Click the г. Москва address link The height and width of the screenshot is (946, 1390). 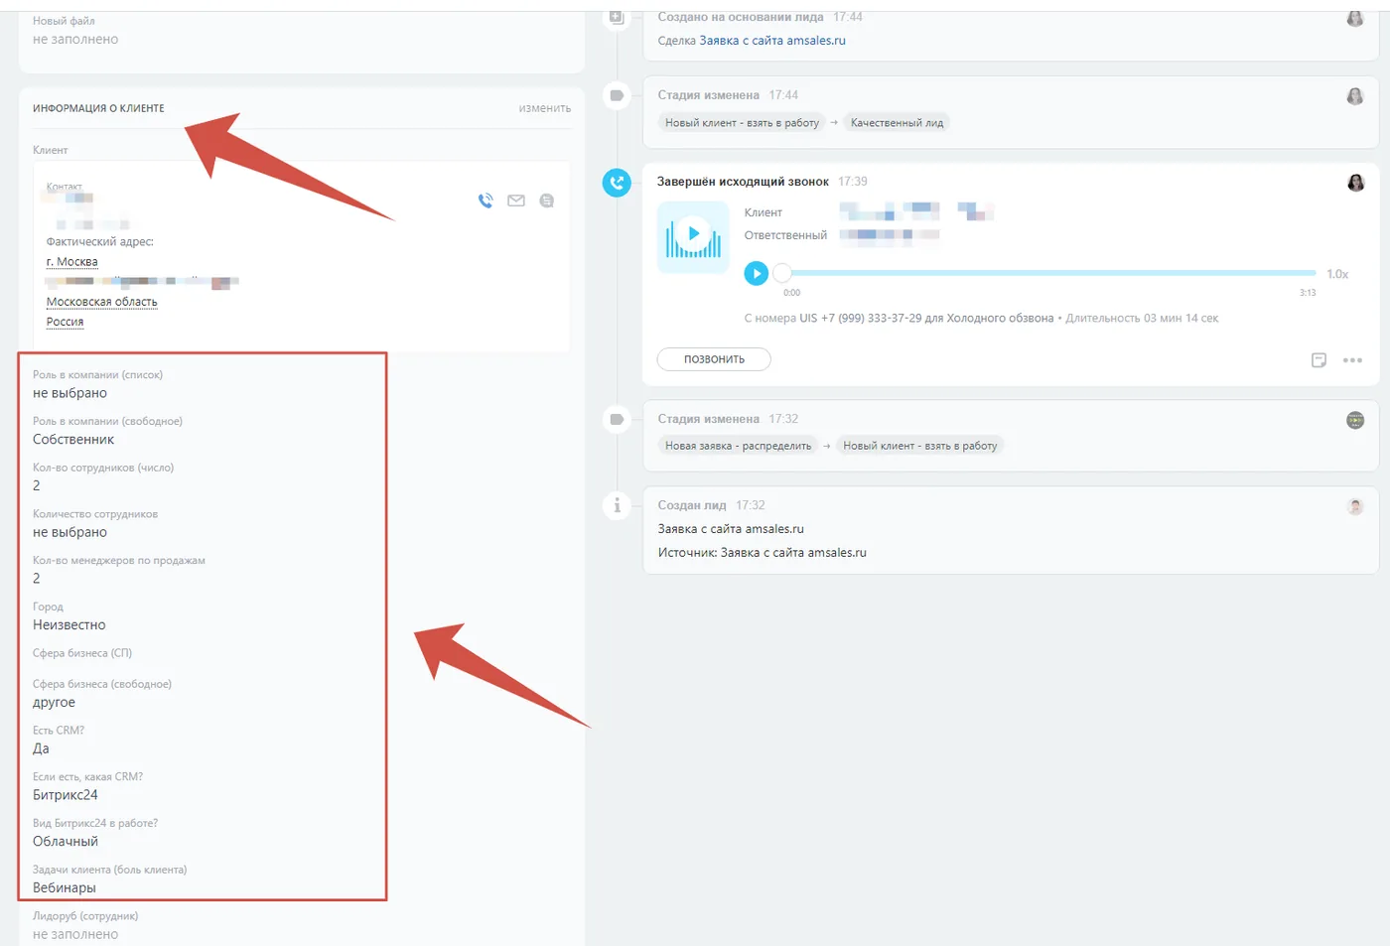click(x=72, y=262)
